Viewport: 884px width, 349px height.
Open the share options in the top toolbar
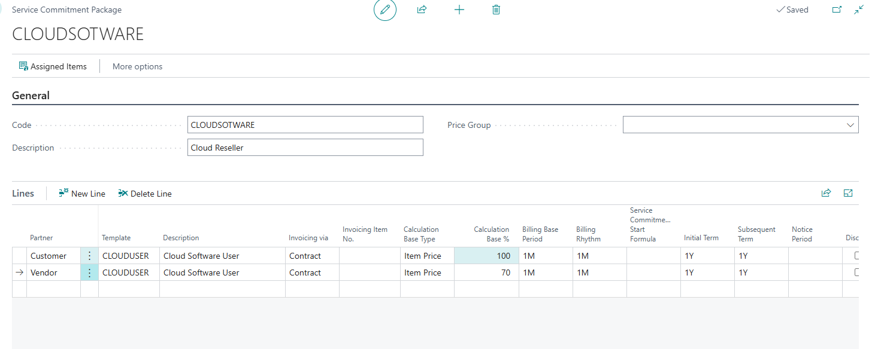click(x=422, y=10)
